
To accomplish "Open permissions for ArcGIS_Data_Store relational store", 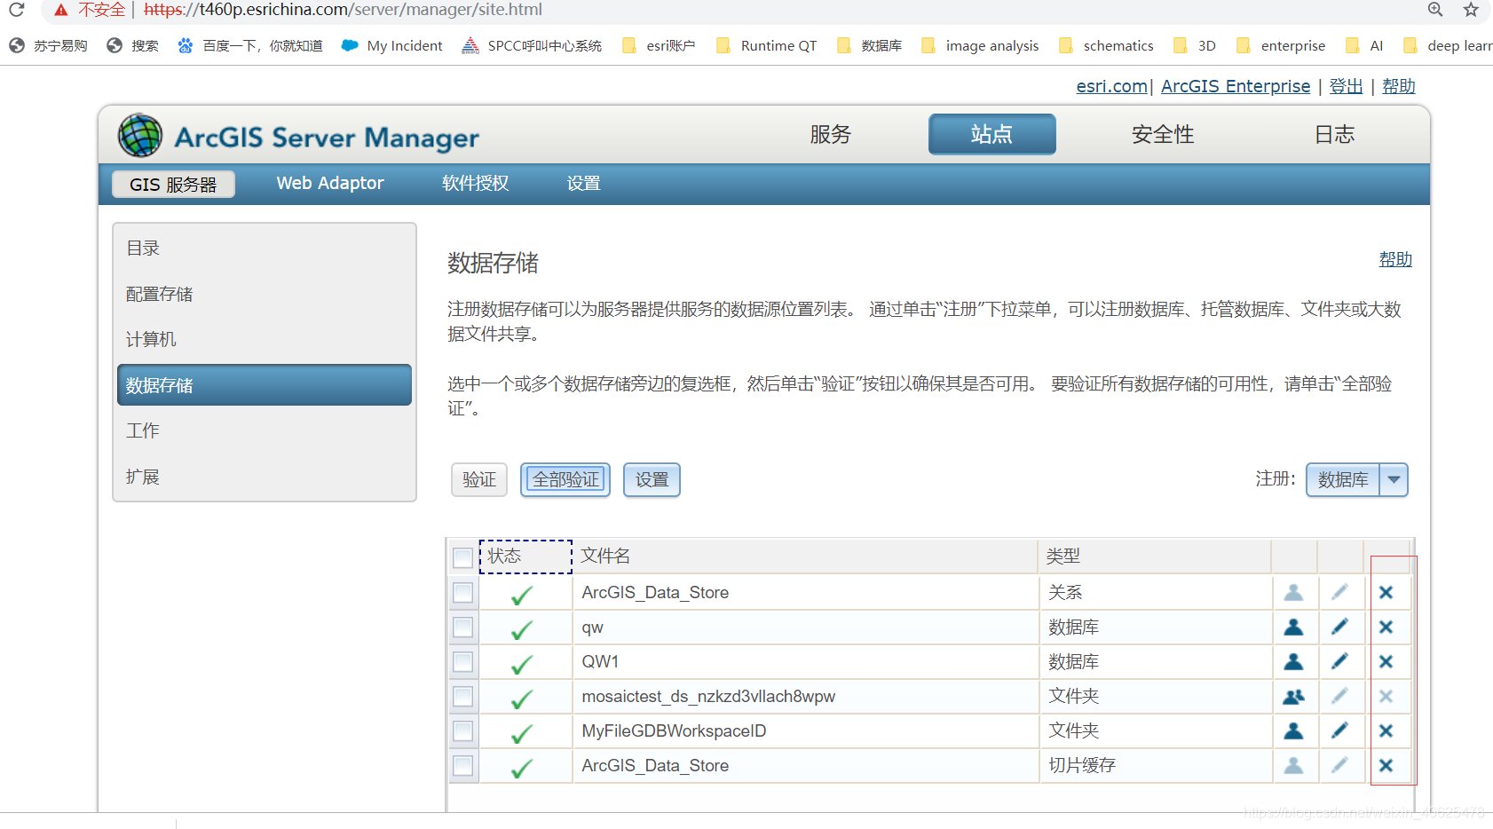I will [1294, 592].
